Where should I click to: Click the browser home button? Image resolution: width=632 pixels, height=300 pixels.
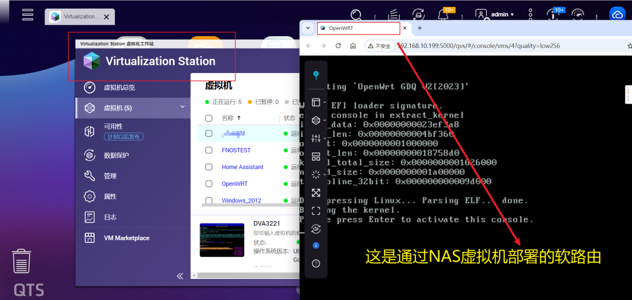pos(353,46)
